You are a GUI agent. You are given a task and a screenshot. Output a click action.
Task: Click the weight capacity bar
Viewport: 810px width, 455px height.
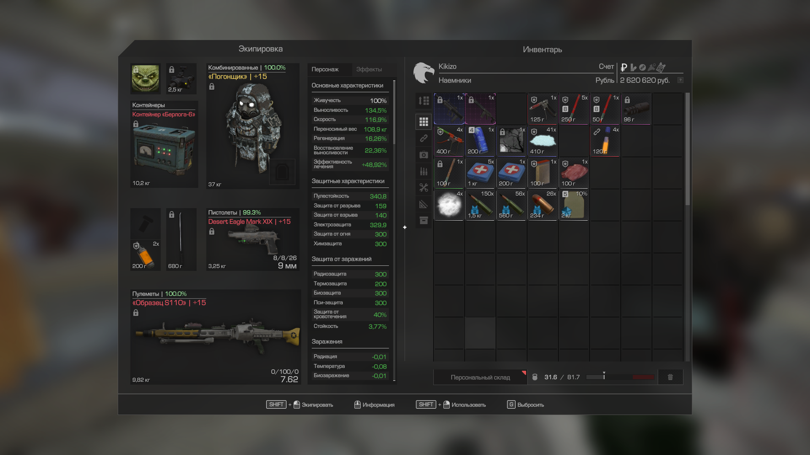[x=620, y=377]
